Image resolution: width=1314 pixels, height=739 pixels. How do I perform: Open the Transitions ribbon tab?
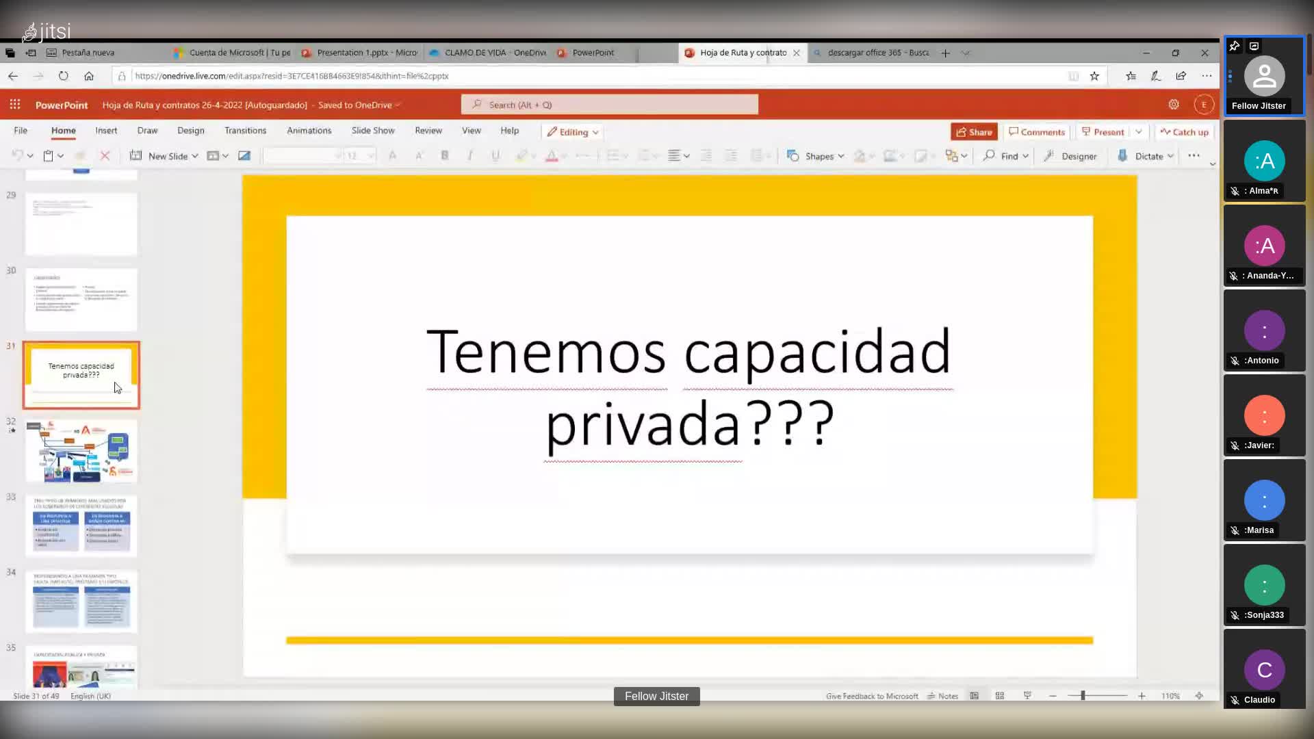(x=246, y=131)
